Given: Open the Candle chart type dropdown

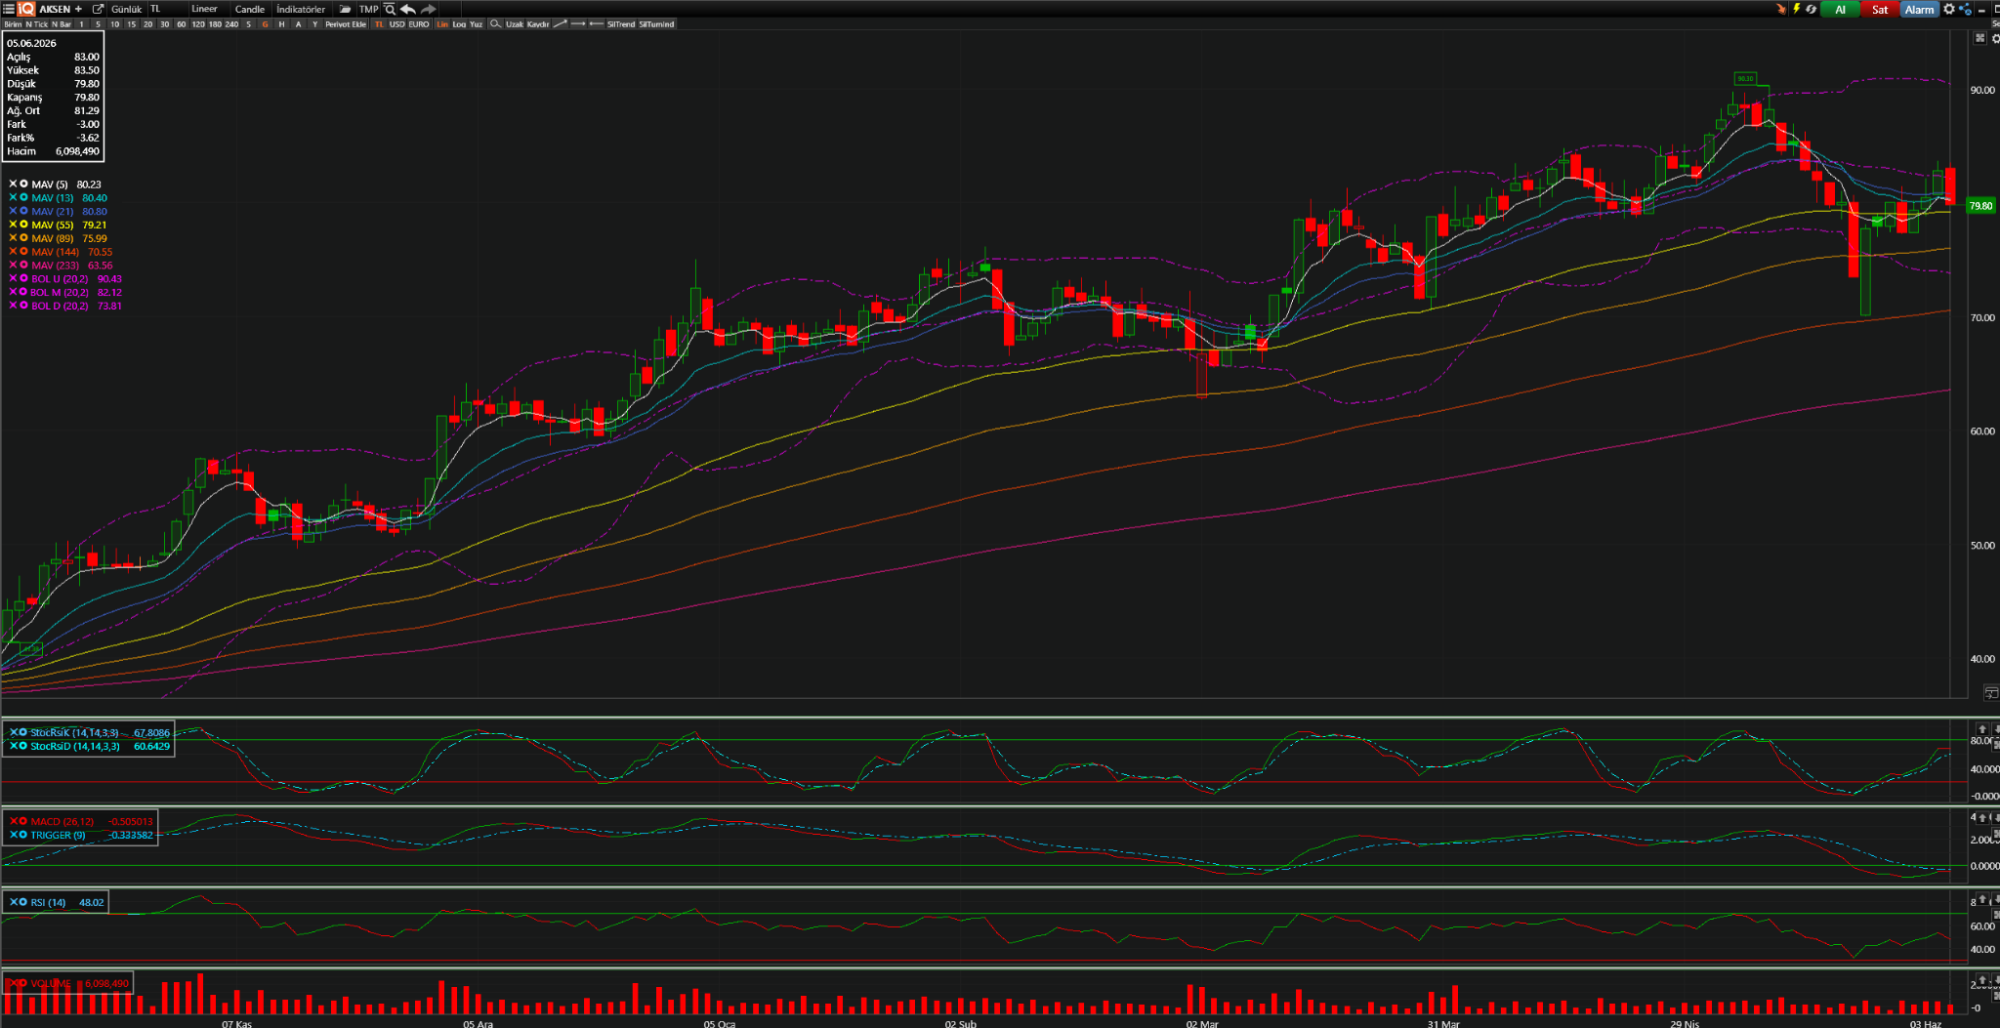Looking at the screenshot, I should (250, 9).
